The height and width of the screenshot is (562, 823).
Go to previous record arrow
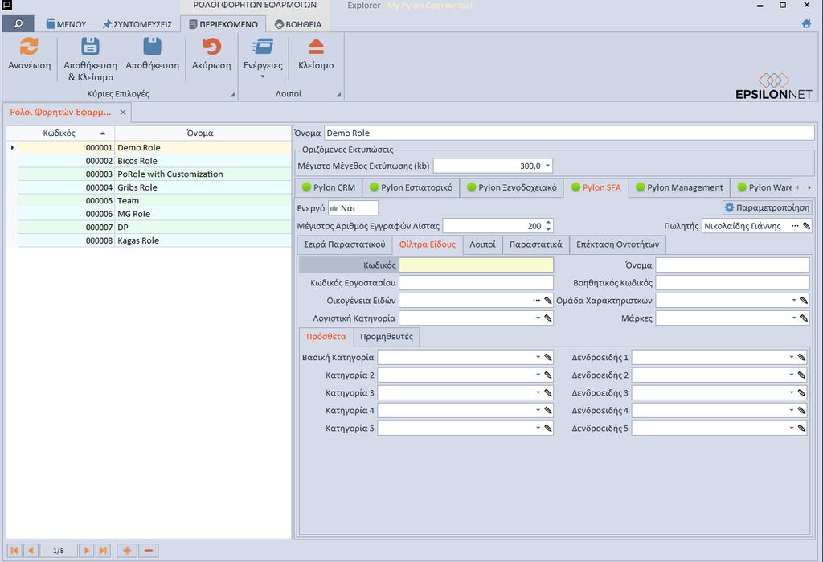tap(31, 551)
